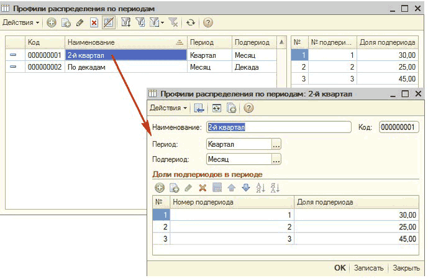Image resolution: width=428 pixels, height=278 pixels.
Task: Open Help in the list window toolbar
Action: click(x=208, y=22)
